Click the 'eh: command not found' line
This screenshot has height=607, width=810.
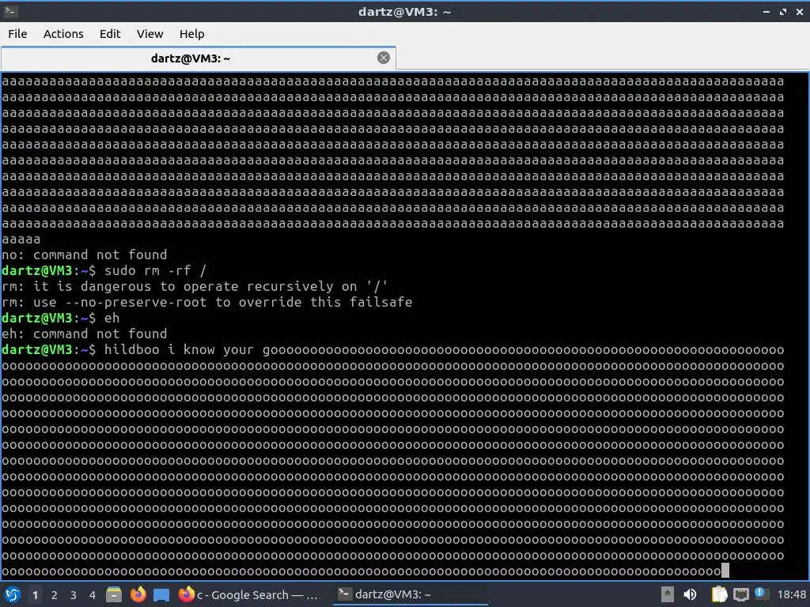coord(84,334)
